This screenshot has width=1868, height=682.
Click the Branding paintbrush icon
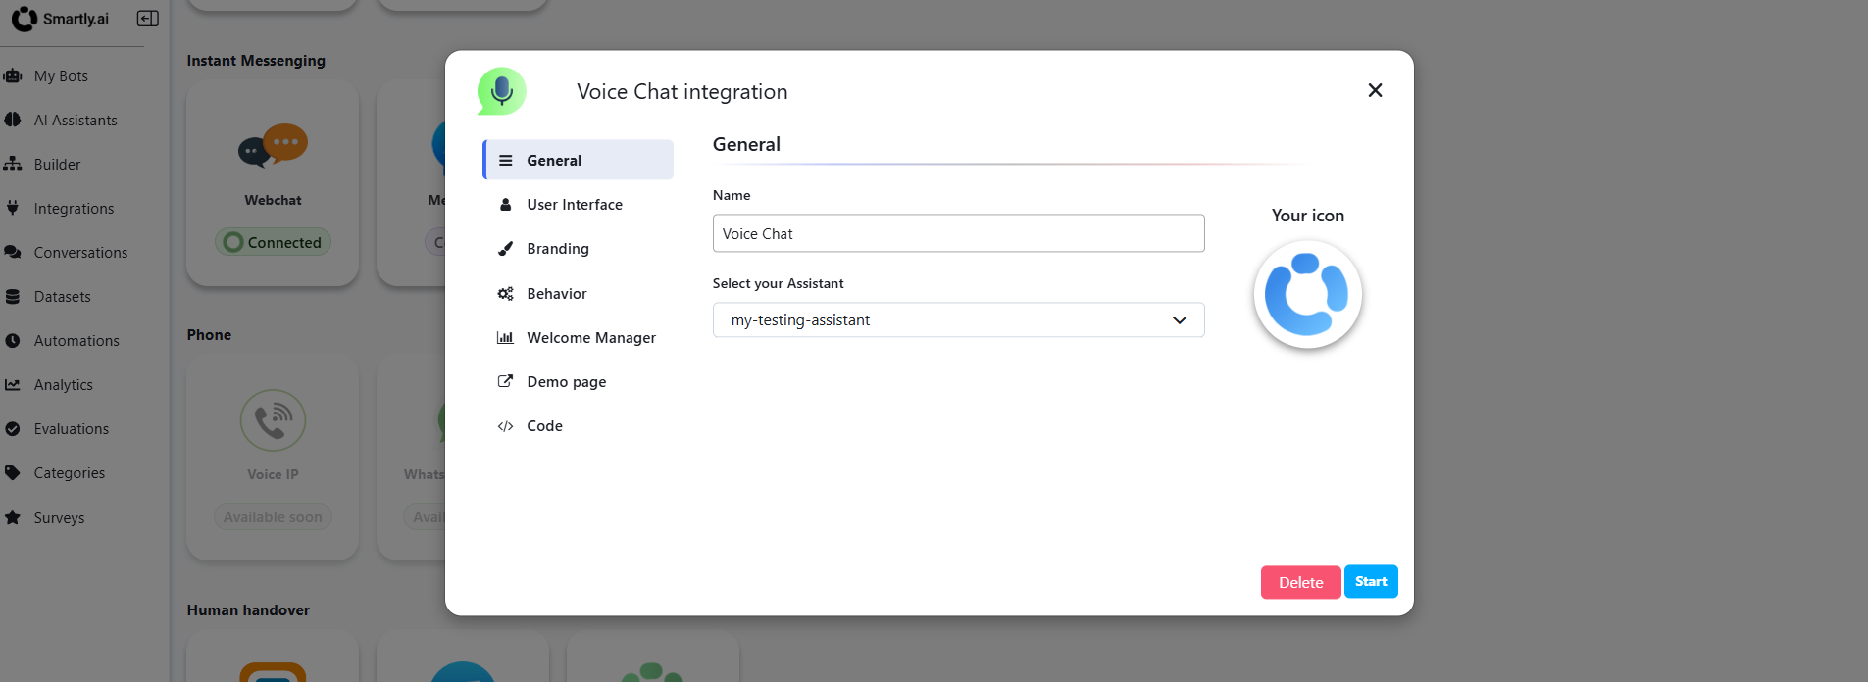(506, 248)
